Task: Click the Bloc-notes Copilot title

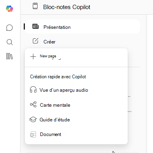Action: (67, 7)
